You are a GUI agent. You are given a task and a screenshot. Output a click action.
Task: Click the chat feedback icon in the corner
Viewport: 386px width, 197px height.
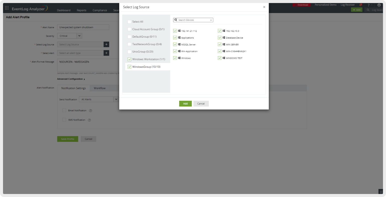381,192
